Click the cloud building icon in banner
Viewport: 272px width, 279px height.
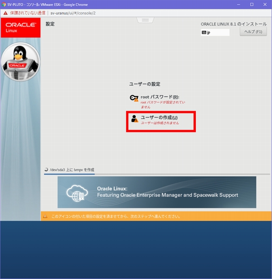(77, 193)
